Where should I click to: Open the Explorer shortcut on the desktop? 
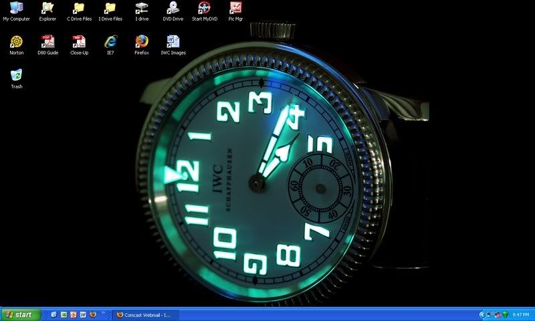47,11
